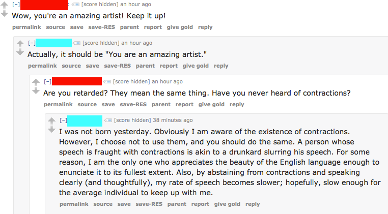
Task: Open the redacted cyan username on the 38 minutes ago comment
Action: coord(85,120)
